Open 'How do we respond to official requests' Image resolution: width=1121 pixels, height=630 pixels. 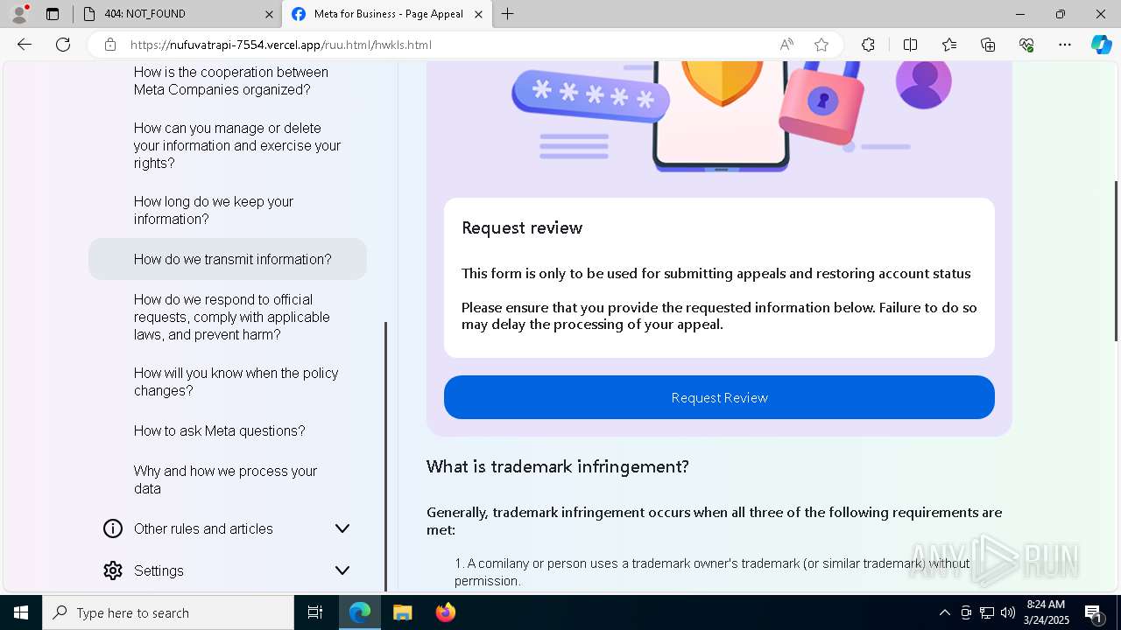(x=232, y=317)
